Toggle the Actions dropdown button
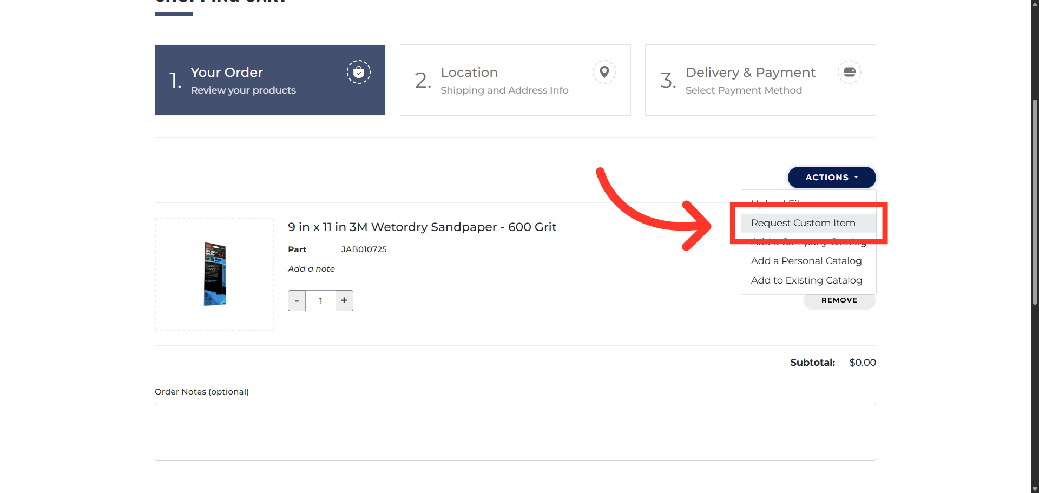The height and width of the screenshot is (493, 1039). (x=832, y=178)
